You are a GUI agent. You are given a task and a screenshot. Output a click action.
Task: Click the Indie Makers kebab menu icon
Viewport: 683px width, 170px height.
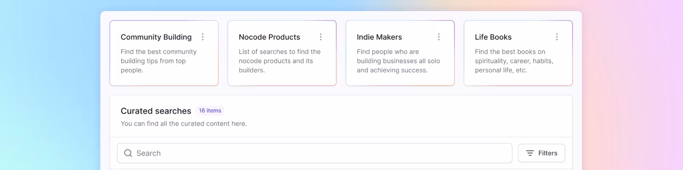(x=438, y=37)
